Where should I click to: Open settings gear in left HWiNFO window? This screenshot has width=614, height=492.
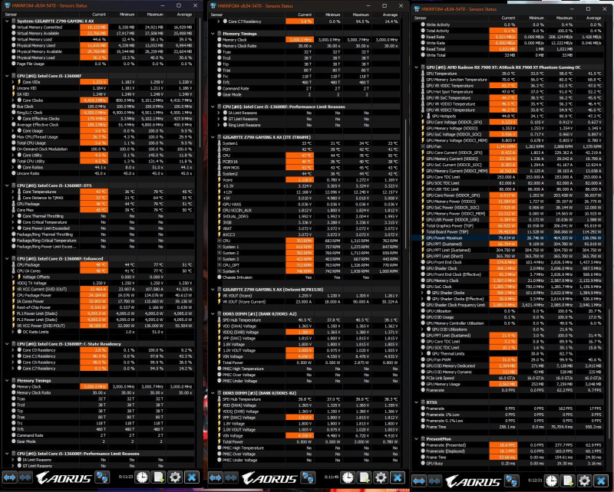click(x=175, y=477)
